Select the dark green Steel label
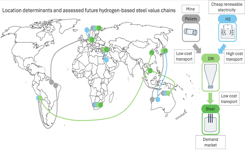Screen dimensions: 245x151 tap(210, 109)
